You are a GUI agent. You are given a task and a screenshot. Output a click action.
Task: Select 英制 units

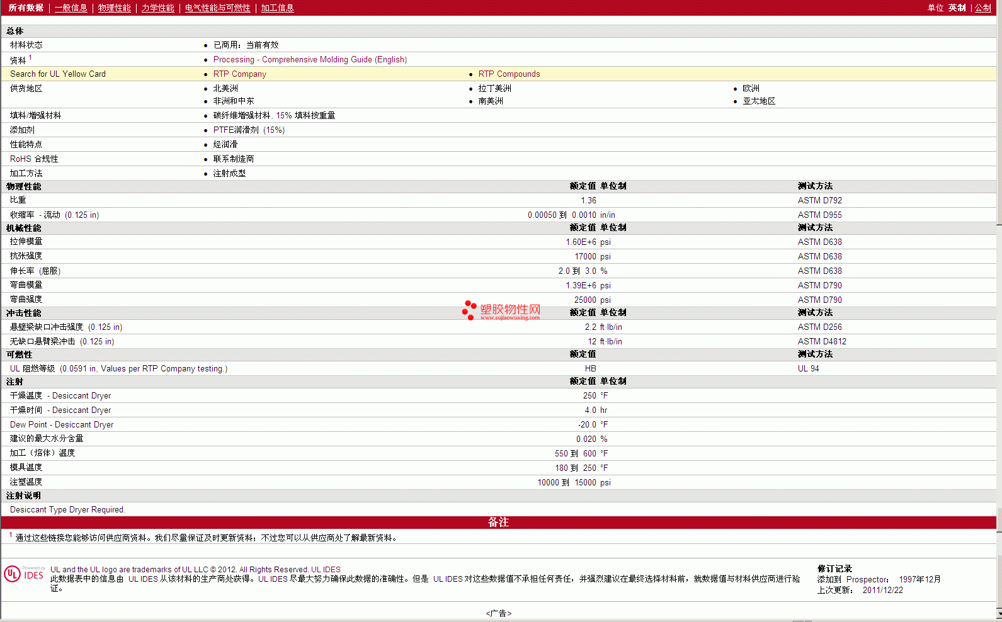pyautogui.click(x=957, y=8)
